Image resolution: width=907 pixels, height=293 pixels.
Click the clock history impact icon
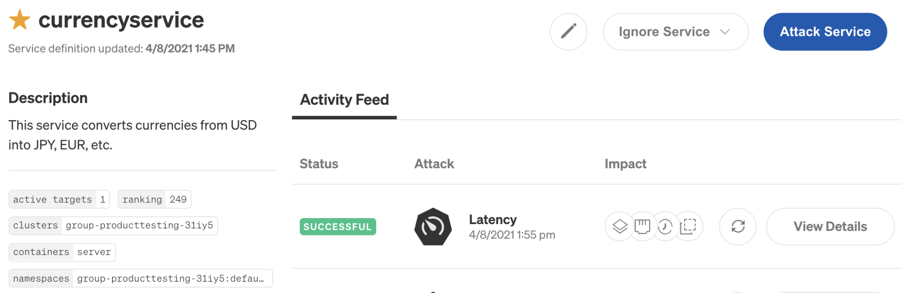coord(666,226)
